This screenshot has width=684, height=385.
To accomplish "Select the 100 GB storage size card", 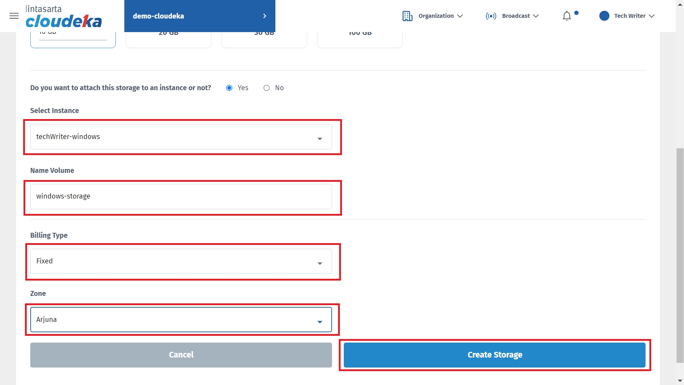I will tap(360, 39).
